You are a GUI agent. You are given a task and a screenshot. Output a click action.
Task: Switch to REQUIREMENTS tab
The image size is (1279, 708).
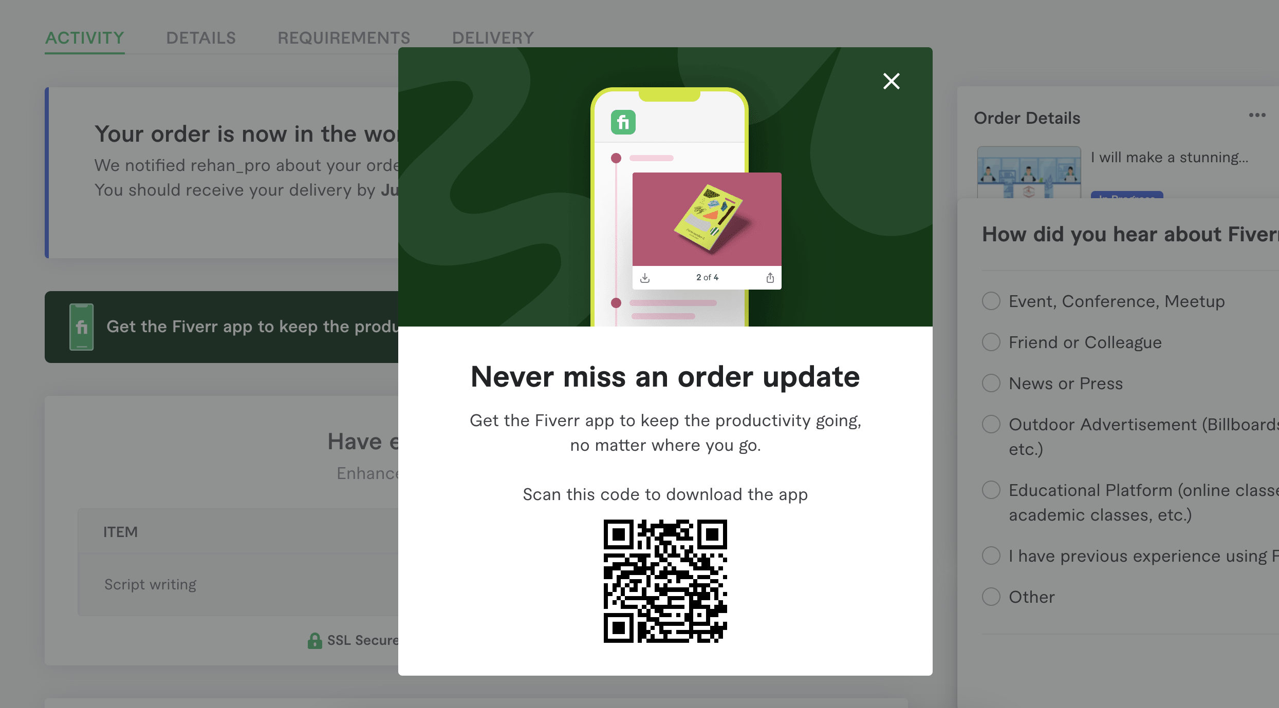tap(344, 37)
